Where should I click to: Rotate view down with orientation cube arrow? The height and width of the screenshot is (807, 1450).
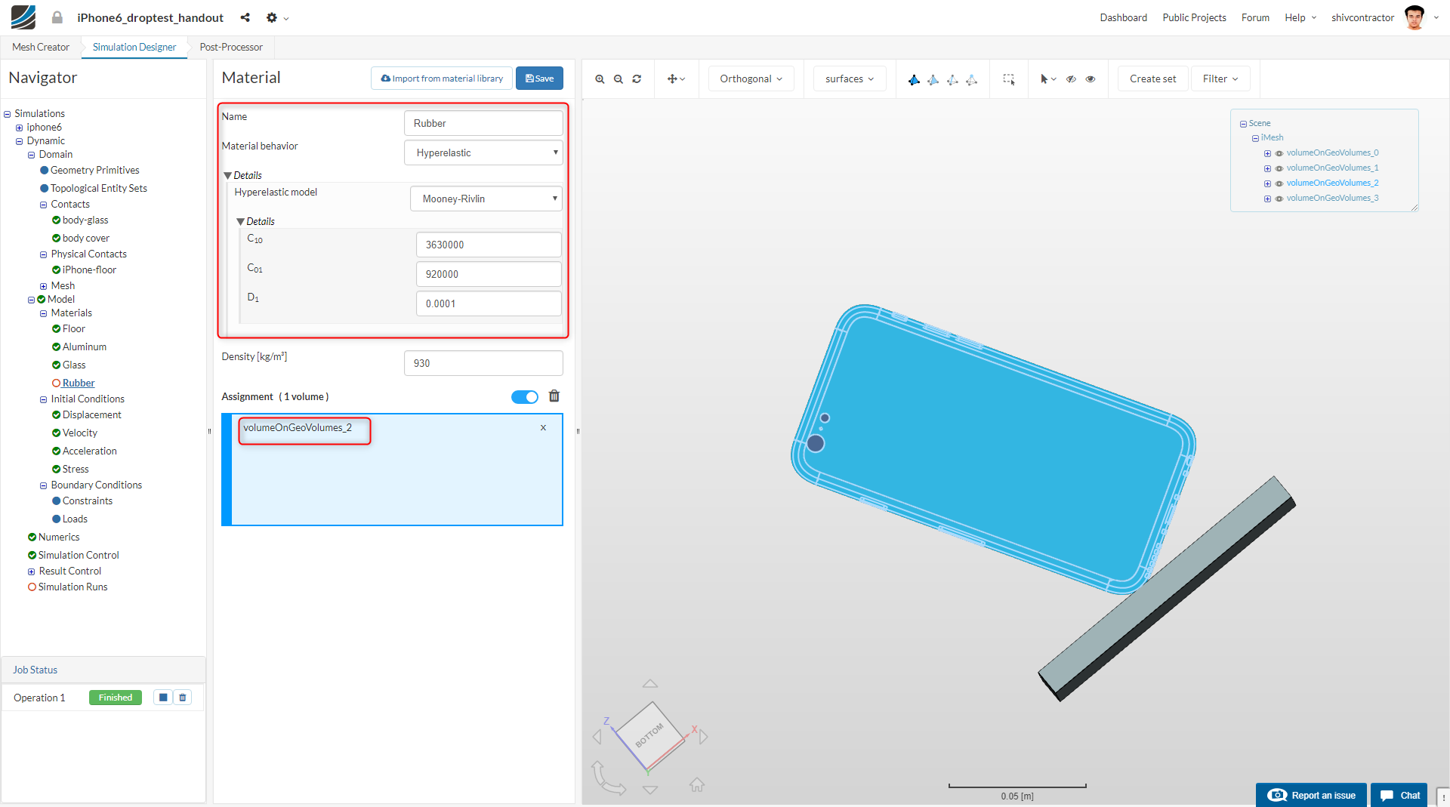650,790
